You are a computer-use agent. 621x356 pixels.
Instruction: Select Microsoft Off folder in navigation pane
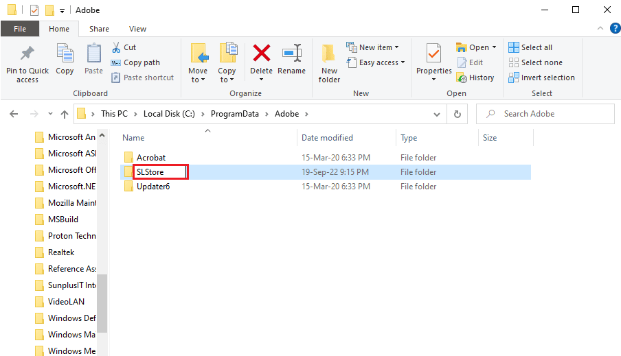pos(66,169)
